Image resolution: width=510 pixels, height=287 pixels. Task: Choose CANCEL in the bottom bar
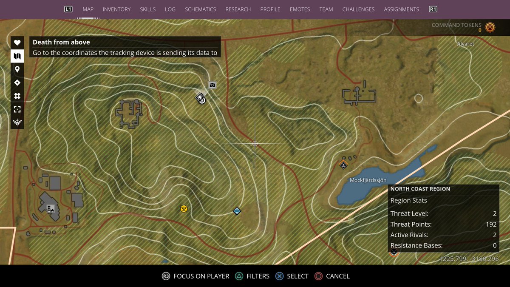[338, 276]
